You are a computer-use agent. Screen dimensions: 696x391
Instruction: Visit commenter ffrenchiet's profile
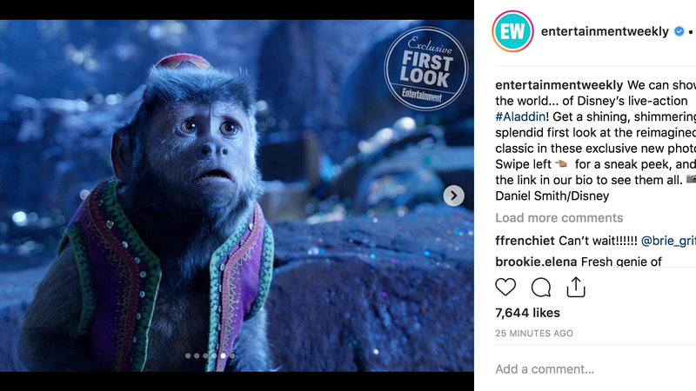click(525, 241)
